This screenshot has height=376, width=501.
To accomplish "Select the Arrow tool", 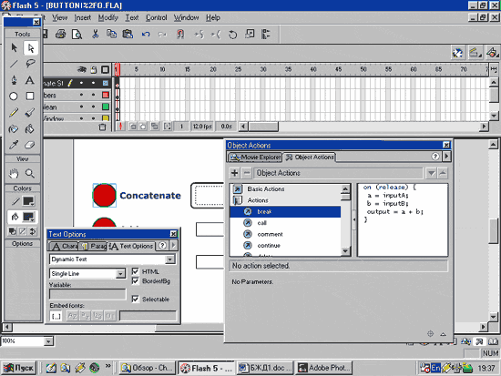I will click(14, 48).
